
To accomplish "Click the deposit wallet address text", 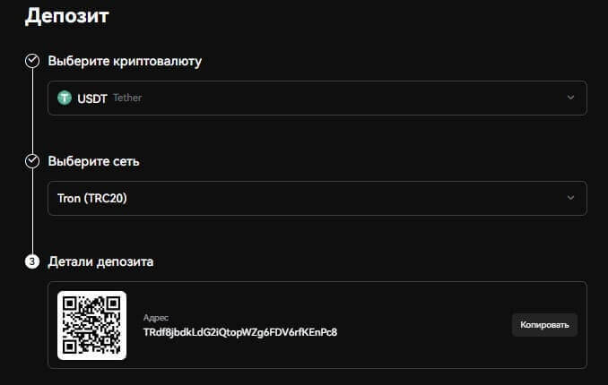I will click(239, 332).
